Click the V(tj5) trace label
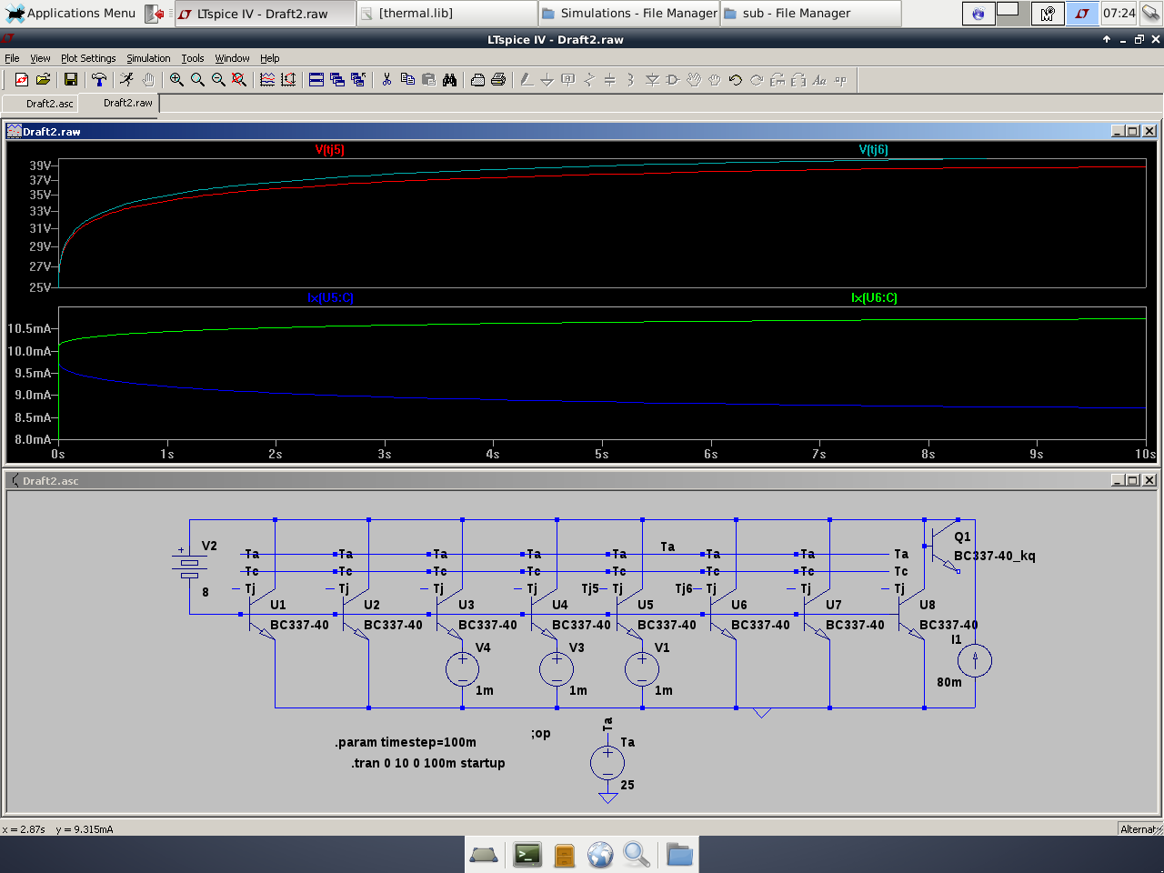Image resolution: width=1164 pixels, height=873 pixels. pos(330,150)
